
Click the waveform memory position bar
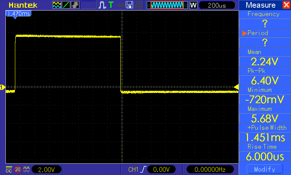(x=167, y=5)
